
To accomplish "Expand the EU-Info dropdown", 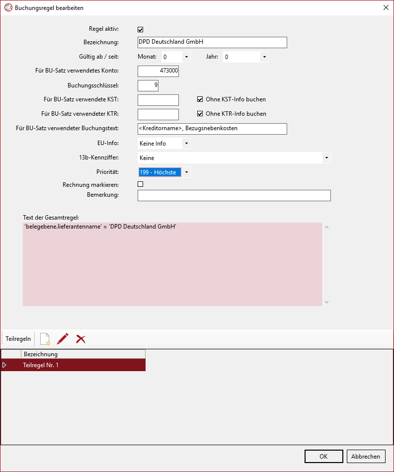I will tap(186, 144).
